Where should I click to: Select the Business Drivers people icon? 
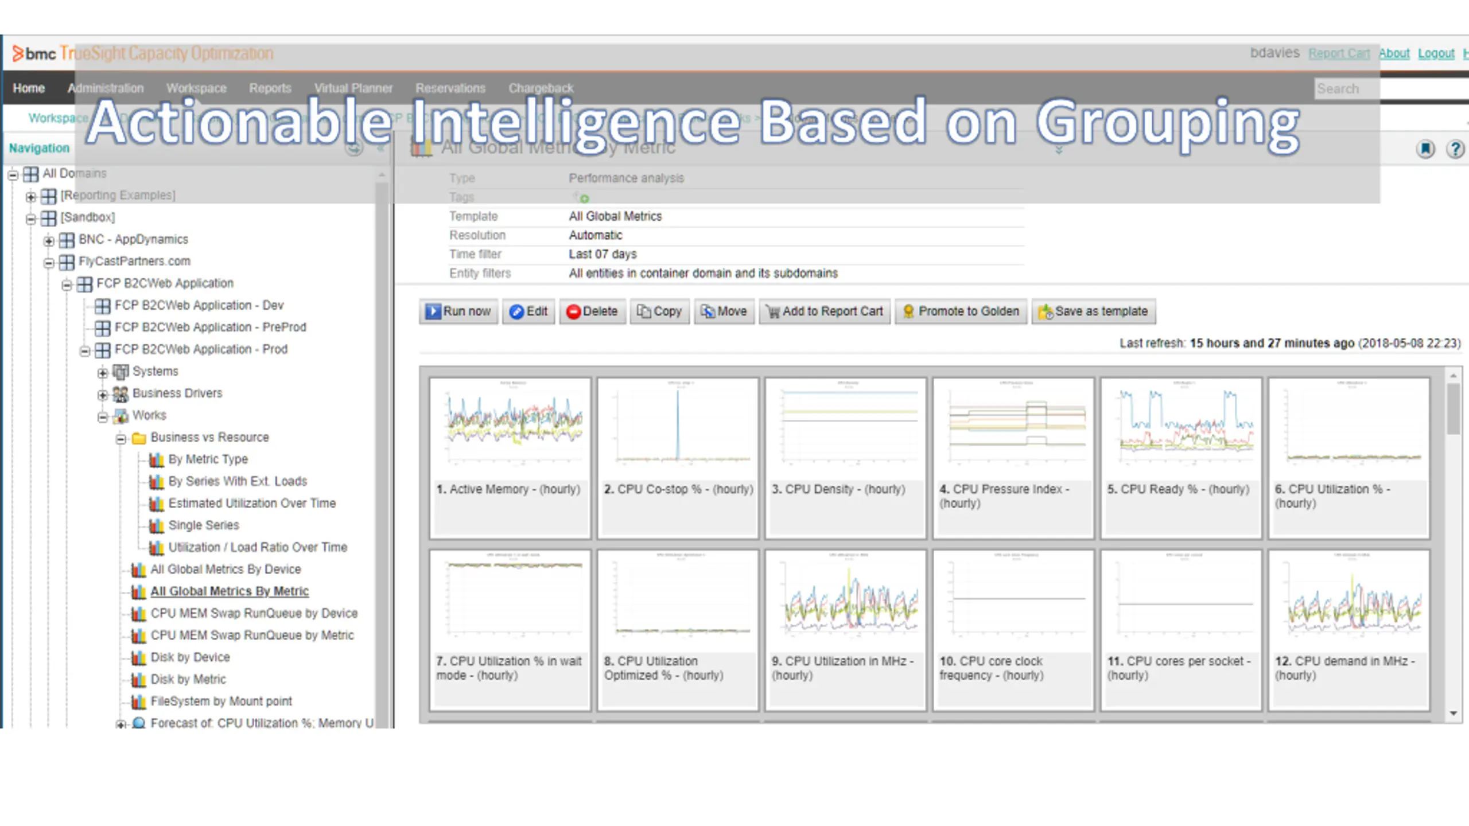(121, 393)
